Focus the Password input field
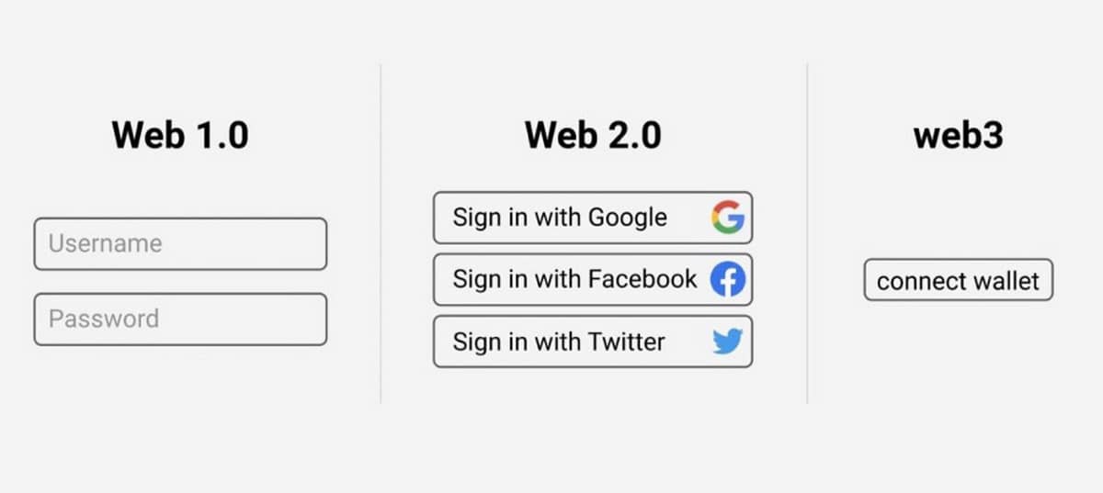The height and width of the screenshot is (493, 1103). [x=180, y=319]
